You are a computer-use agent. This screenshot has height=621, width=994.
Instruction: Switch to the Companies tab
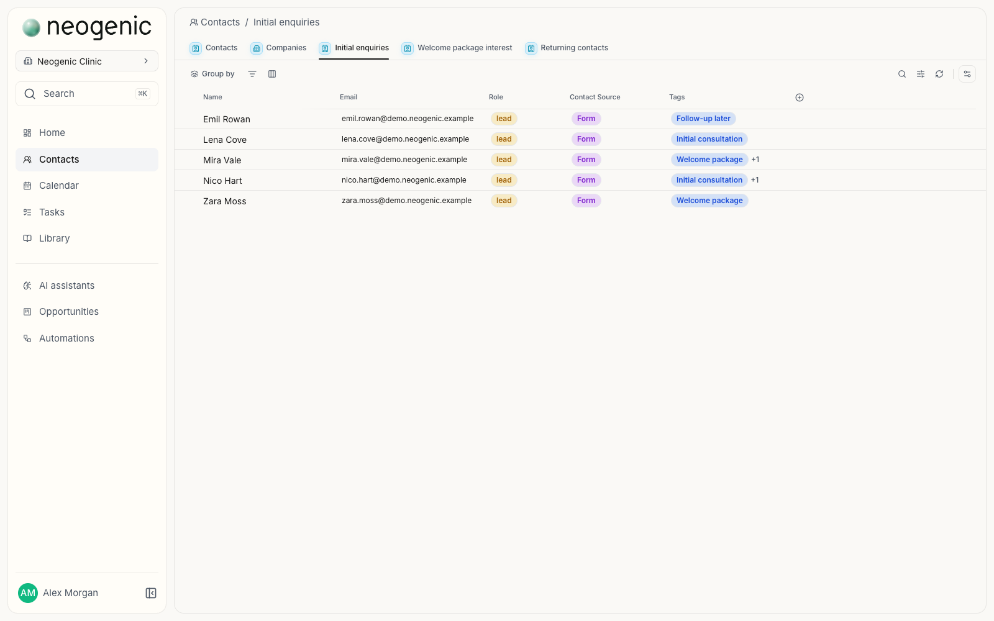(x=278, y=48)
